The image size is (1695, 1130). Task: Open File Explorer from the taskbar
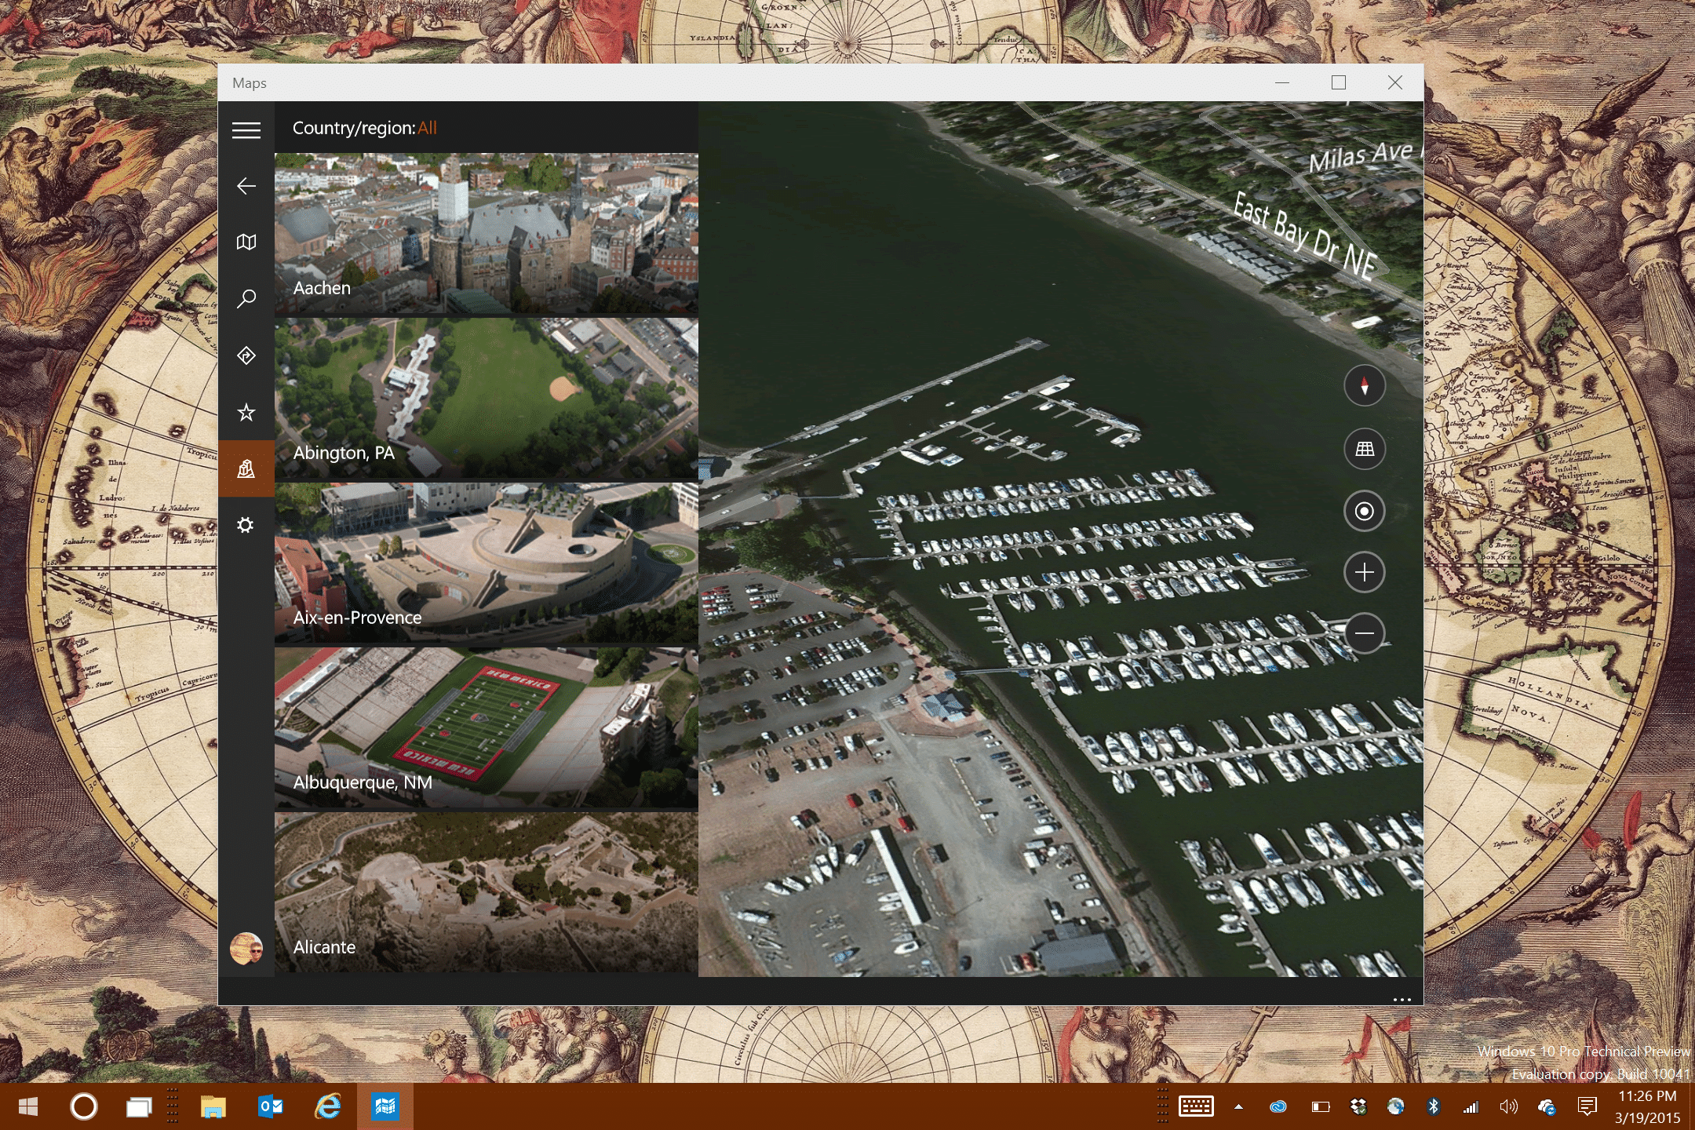[213, 1106]
